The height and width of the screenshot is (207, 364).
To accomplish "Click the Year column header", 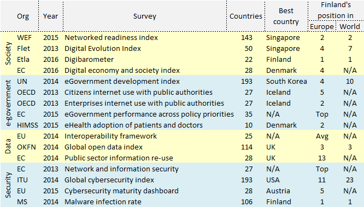I will pos(50,16).
